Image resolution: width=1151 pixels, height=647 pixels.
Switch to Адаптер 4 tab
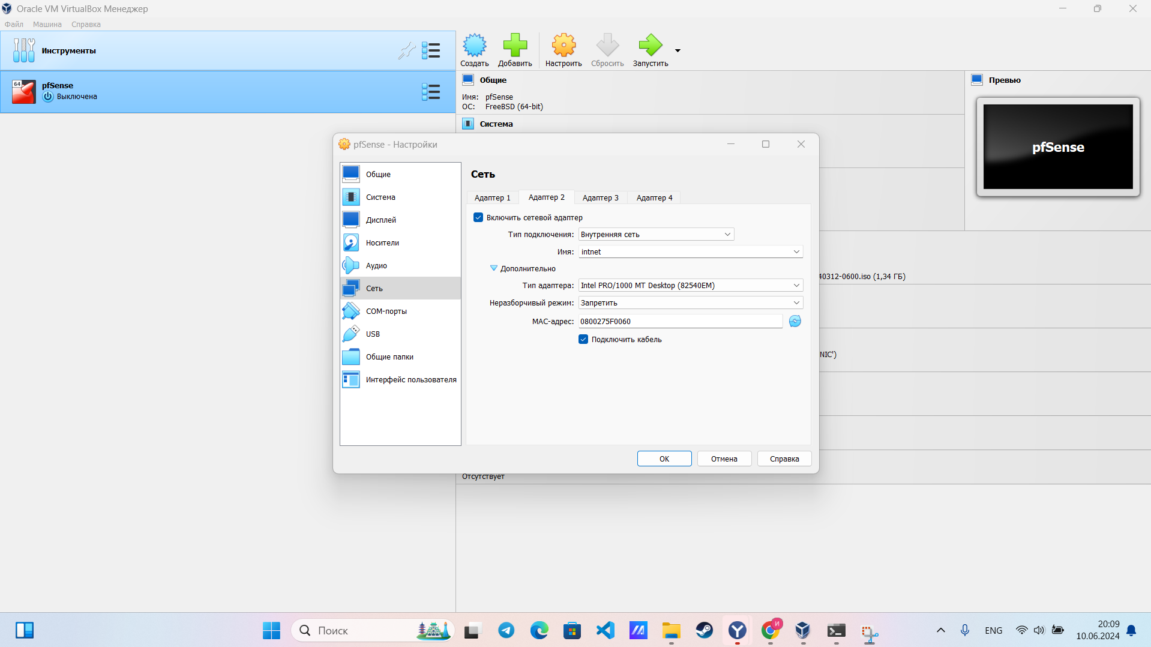(x=654, y=197)
